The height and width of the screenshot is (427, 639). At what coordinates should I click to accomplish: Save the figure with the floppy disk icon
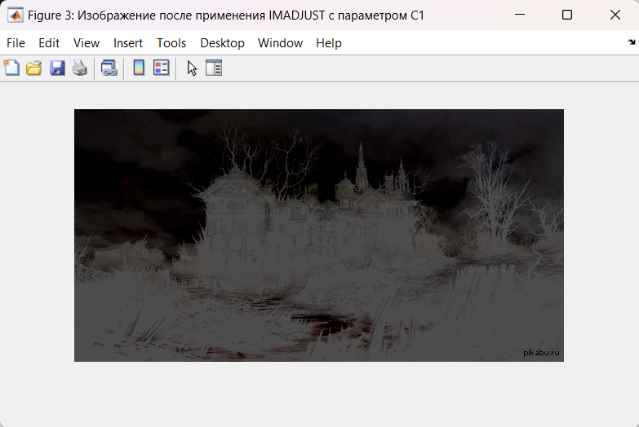pos(57,68)
